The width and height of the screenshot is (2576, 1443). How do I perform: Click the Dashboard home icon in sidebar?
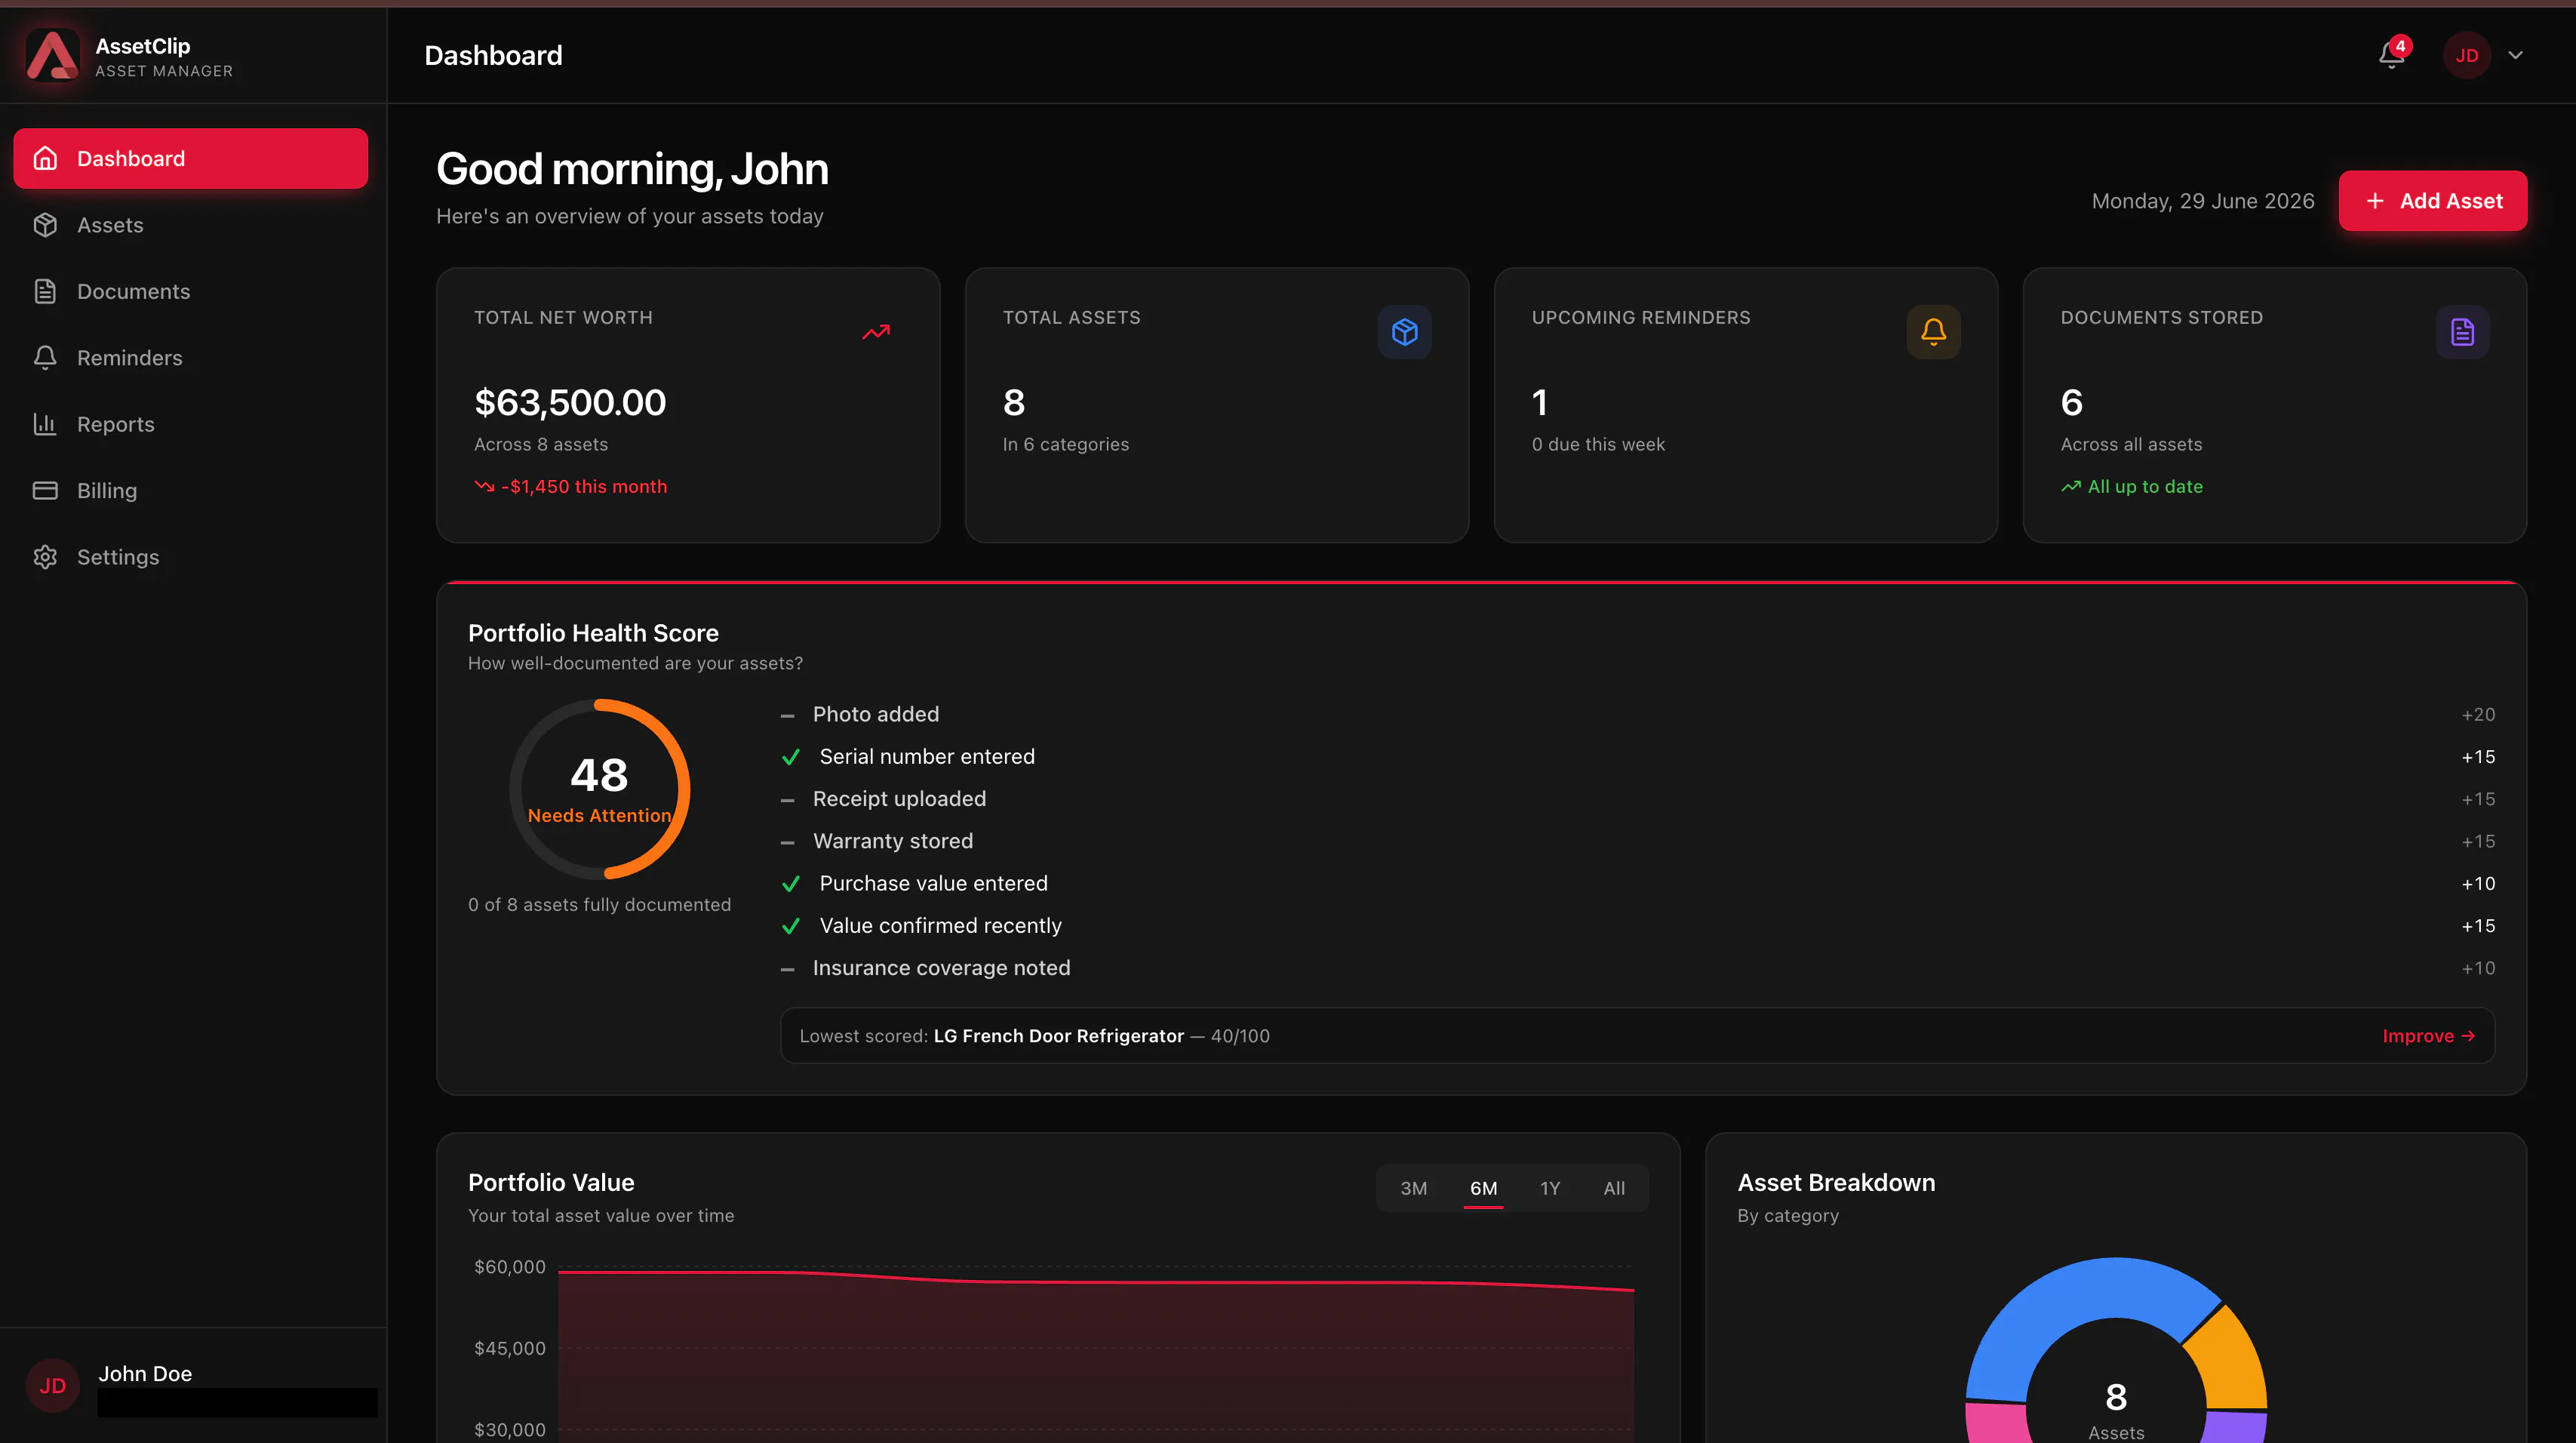tap(45, 158)
